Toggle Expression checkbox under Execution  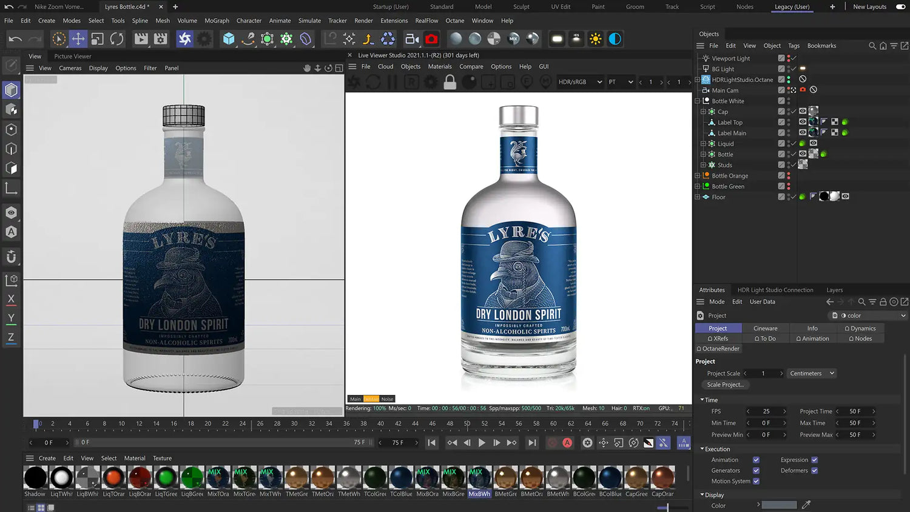tap(814, 460)
